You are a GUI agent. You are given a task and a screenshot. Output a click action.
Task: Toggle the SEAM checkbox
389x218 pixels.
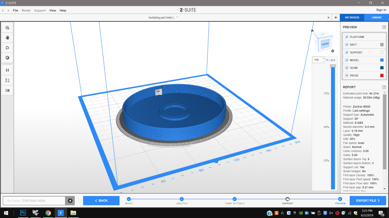click(x=347, y=68)
